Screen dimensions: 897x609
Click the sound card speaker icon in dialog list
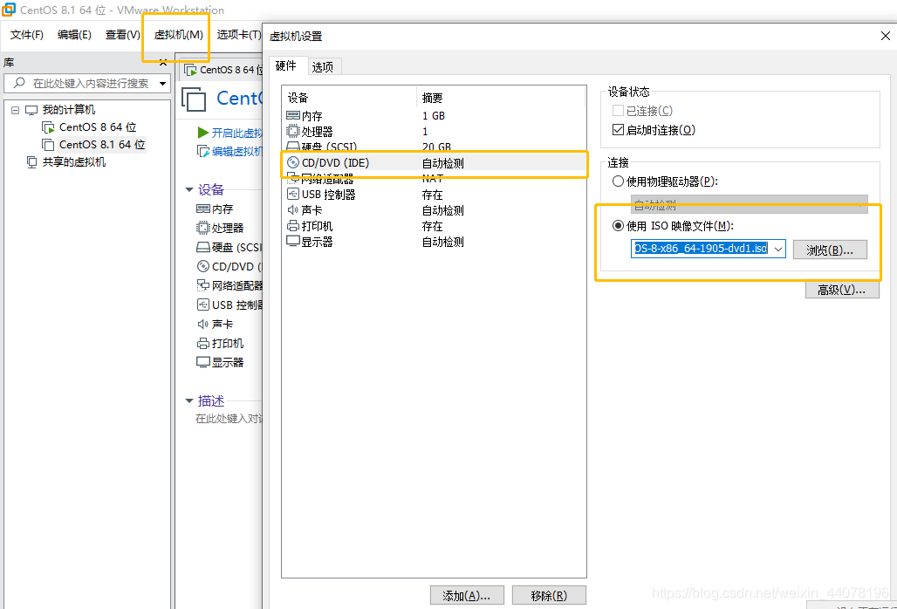(x=293, y=210)
